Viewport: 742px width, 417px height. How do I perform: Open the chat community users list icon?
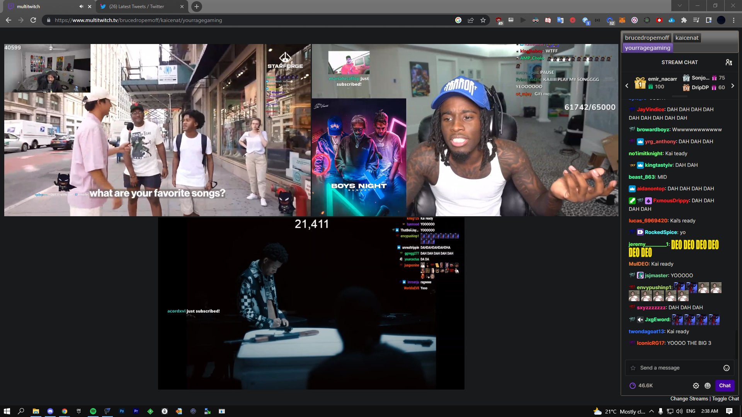click(729, 62)
